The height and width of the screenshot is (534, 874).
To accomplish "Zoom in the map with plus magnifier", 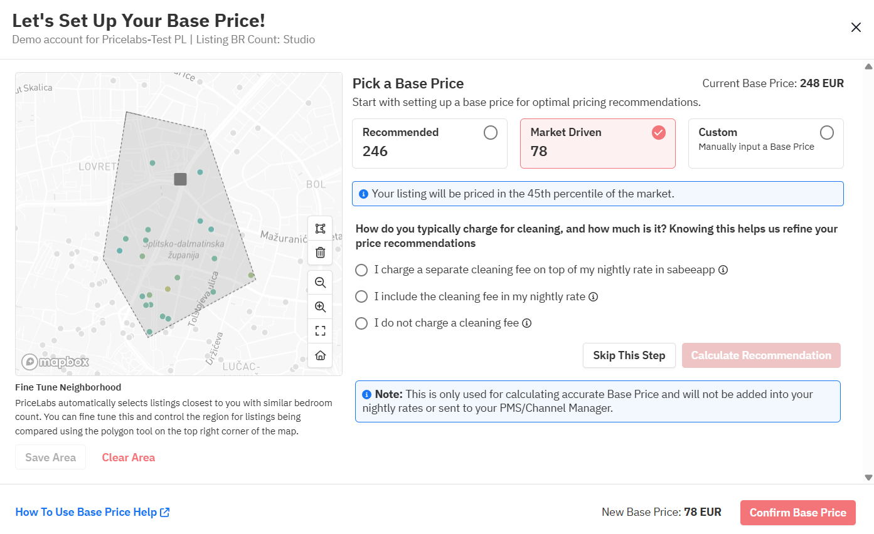I will pyautogui.click(x=320, y=307).
